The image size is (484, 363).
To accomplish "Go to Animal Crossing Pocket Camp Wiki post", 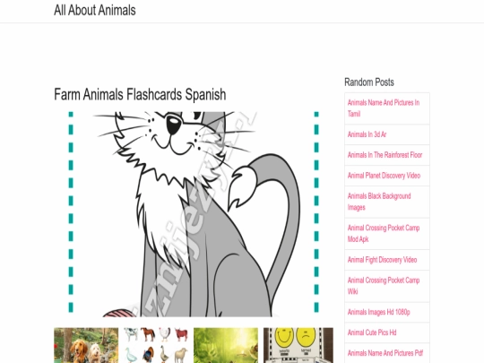I will click(x=384, y=286).
